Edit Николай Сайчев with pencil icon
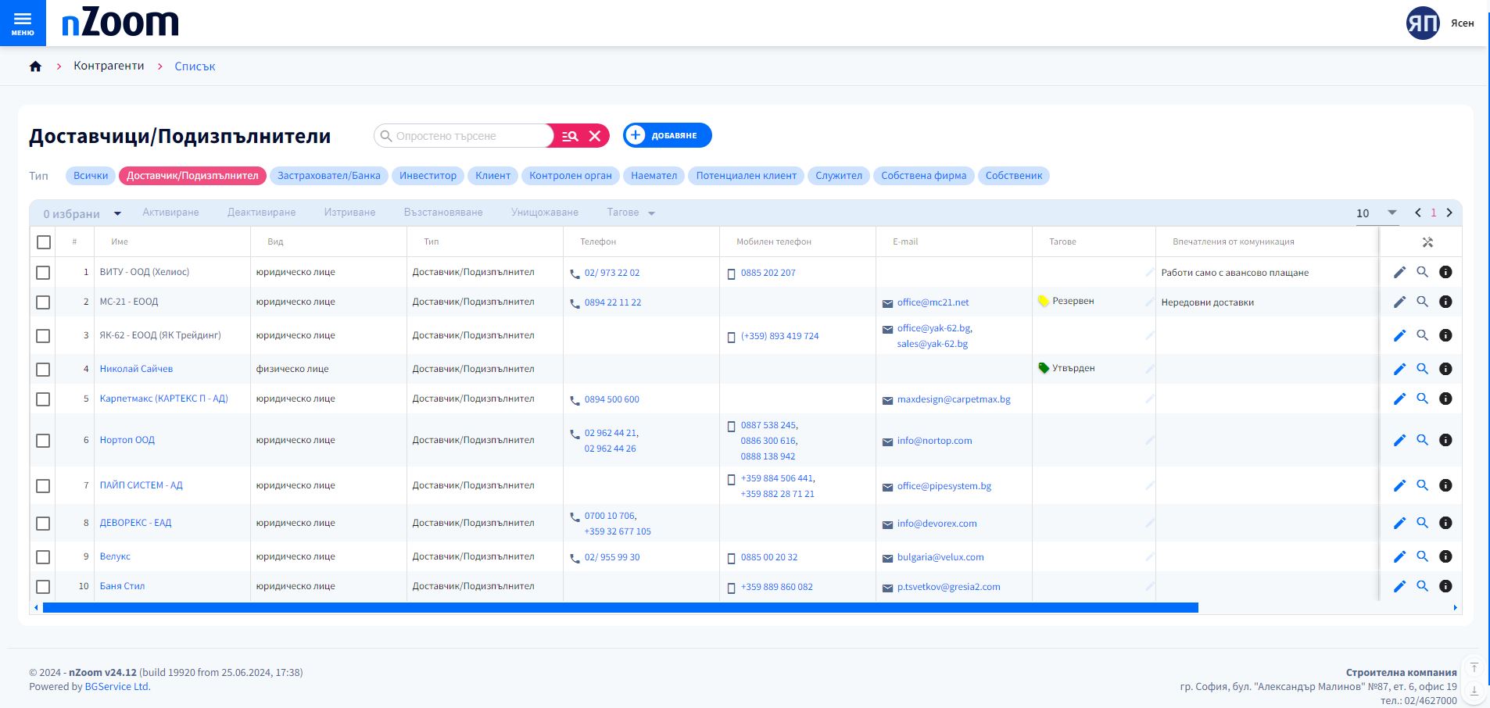Image resolution: width=1490 pixels, height=708 pixels. click(x=1399, y=369)
